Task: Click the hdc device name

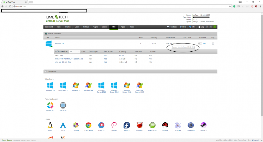Action: click(105, 56)
